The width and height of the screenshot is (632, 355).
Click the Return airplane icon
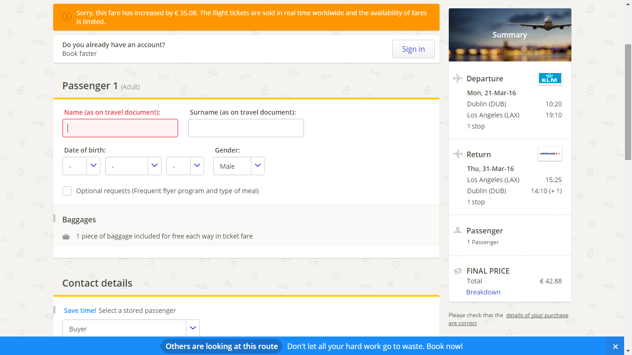click(458, 154)
